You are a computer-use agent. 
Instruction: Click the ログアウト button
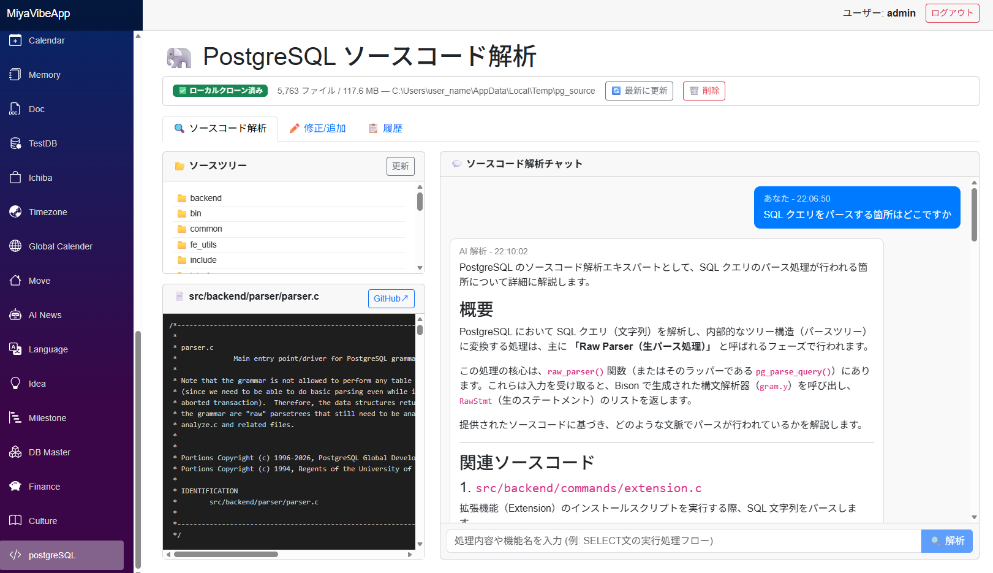pyautogui.click(x=952, y=13)
